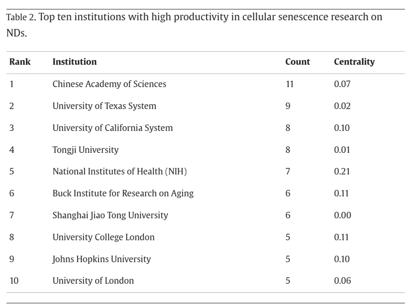Click the Institution column header
This screenshot has height=308, width=411.
point(75,62)
